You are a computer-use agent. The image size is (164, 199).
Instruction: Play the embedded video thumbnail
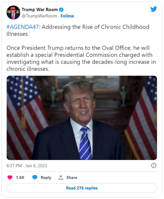[82, 118]
